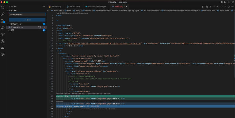
Task: Open the bottom Git graph activity icon
Action: tap(3, 55)
